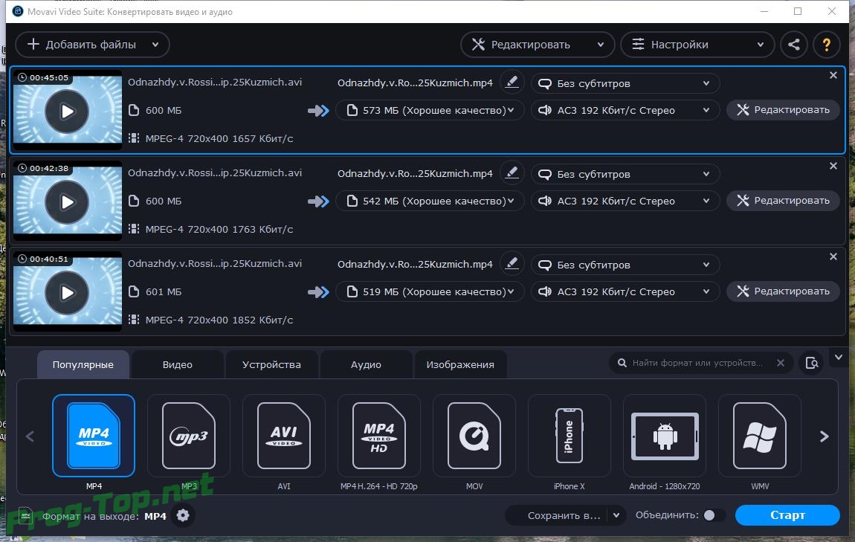Screen dimensions: 855x542
Task: Click the share icon in top toolbar
Action: [x=794, y=45]
